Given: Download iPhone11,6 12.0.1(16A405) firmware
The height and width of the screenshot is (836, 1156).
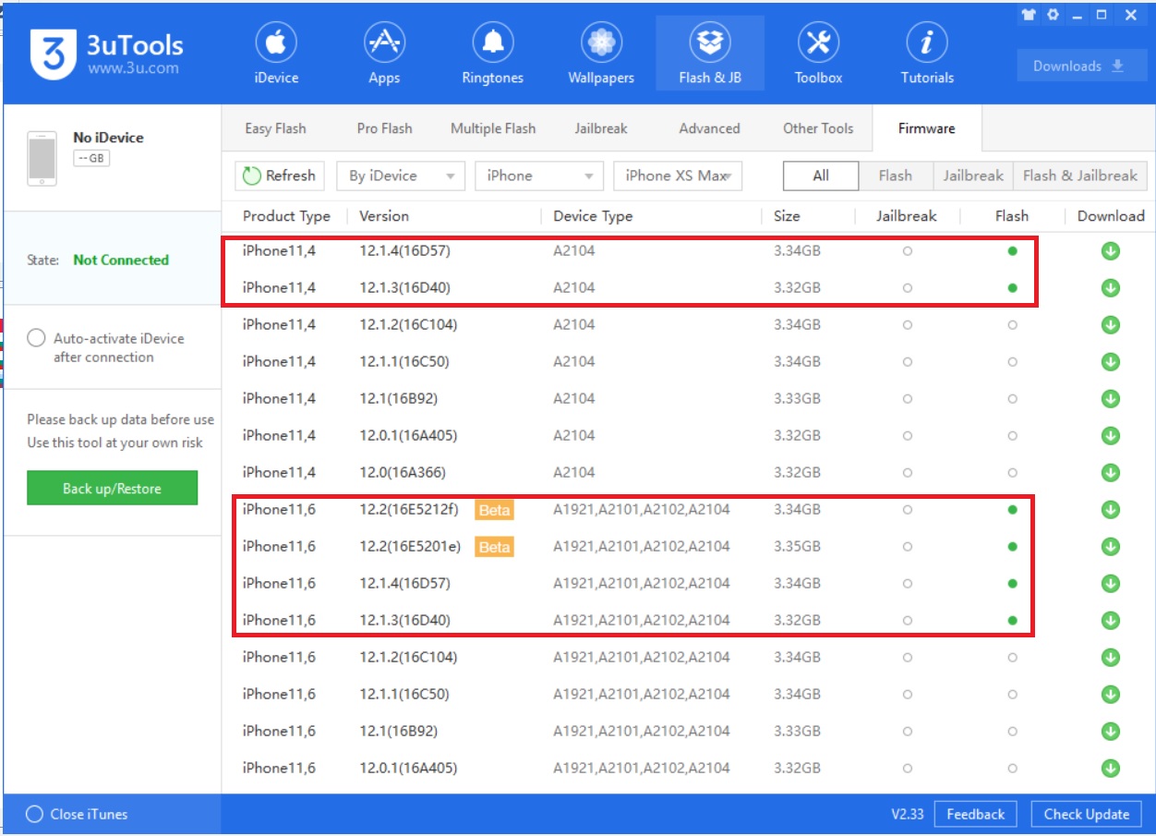Looking at the screenshot, I should click(x=1111, y=769).
